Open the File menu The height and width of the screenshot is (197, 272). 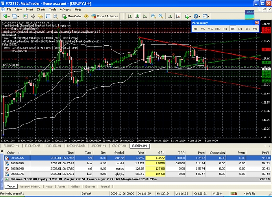pos(9,10)
